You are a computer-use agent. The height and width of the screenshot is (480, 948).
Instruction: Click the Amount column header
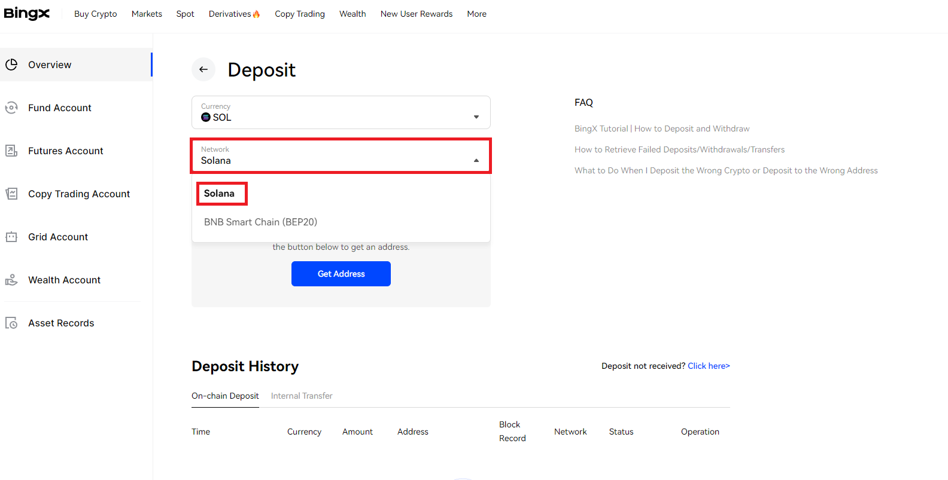click(357, 432)
